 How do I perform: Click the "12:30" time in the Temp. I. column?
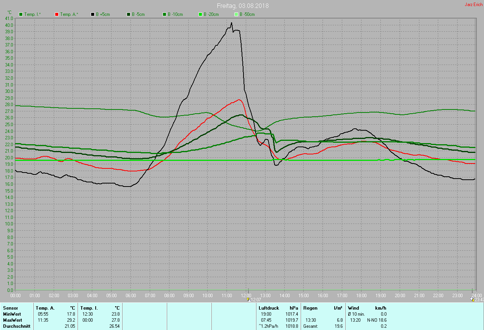coord(87,314)
